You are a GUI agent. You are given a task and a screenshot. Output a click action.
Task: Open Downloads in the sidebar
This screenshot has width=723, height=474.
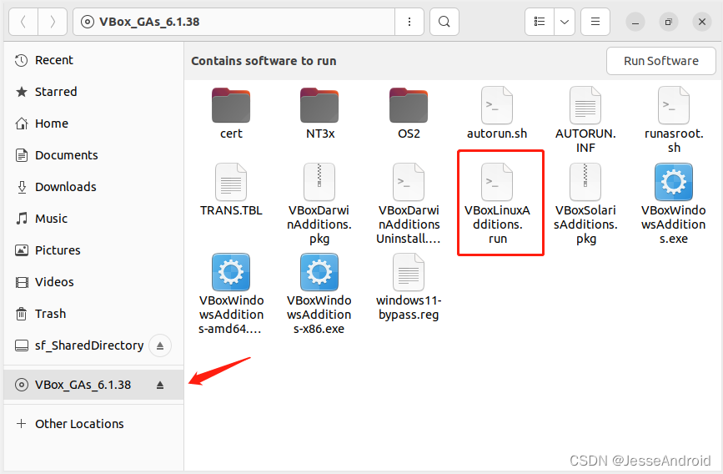click(93, 187)
